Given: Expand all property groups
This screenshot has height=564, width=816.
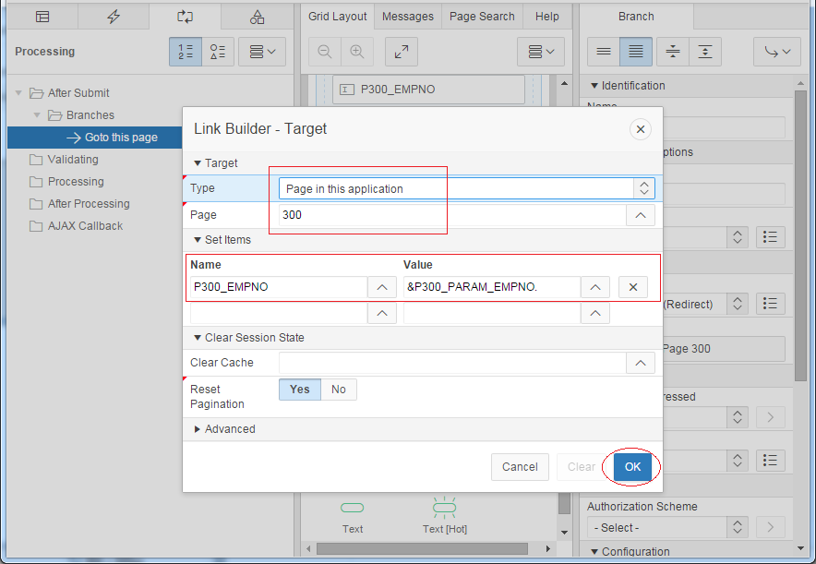Looking at the screenshot, I should 705,52.
